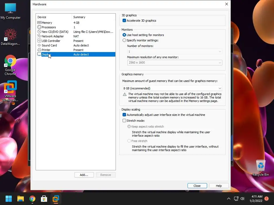Click the Processors summary value '1'
The width and height of the screenshot is (274, 205).
(74, 27)
